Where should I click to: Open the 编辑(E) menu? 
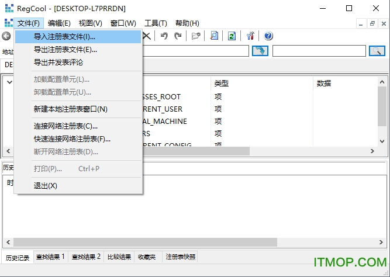pyautogui.click(x=59, y=23)
